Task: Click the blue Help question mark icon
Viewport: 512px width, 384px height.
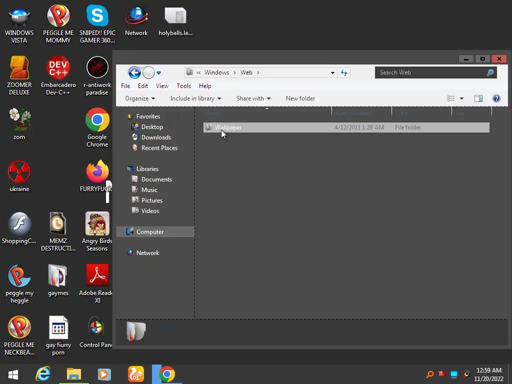Action: tap(496, 98)
